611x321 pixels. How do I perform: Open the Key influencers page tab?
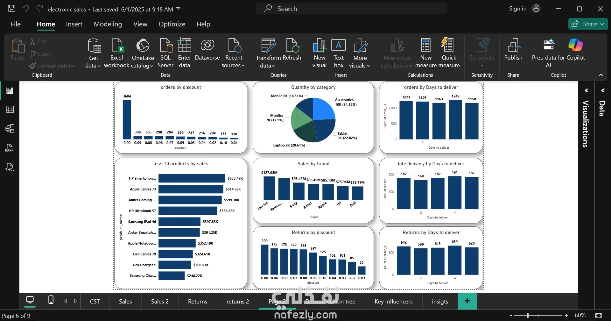(x=394, y=302)
